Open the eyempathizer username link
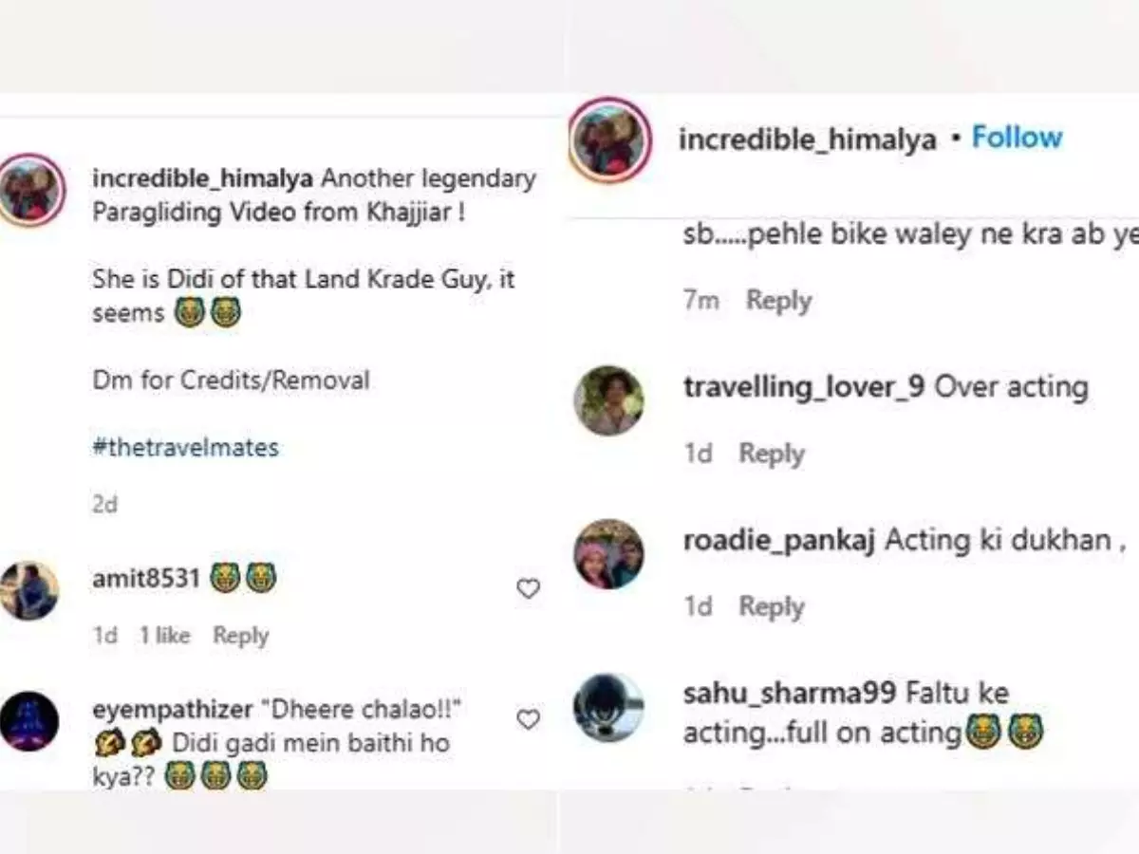Screen dimensions: 1139x854 [173, 709]
